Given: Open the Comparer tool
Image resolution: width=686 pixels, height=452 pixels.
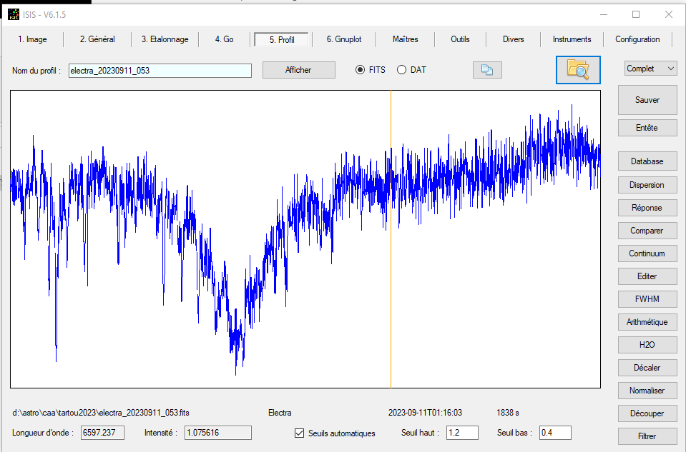Looking at the screenshot, I should [x=647, y=231].
